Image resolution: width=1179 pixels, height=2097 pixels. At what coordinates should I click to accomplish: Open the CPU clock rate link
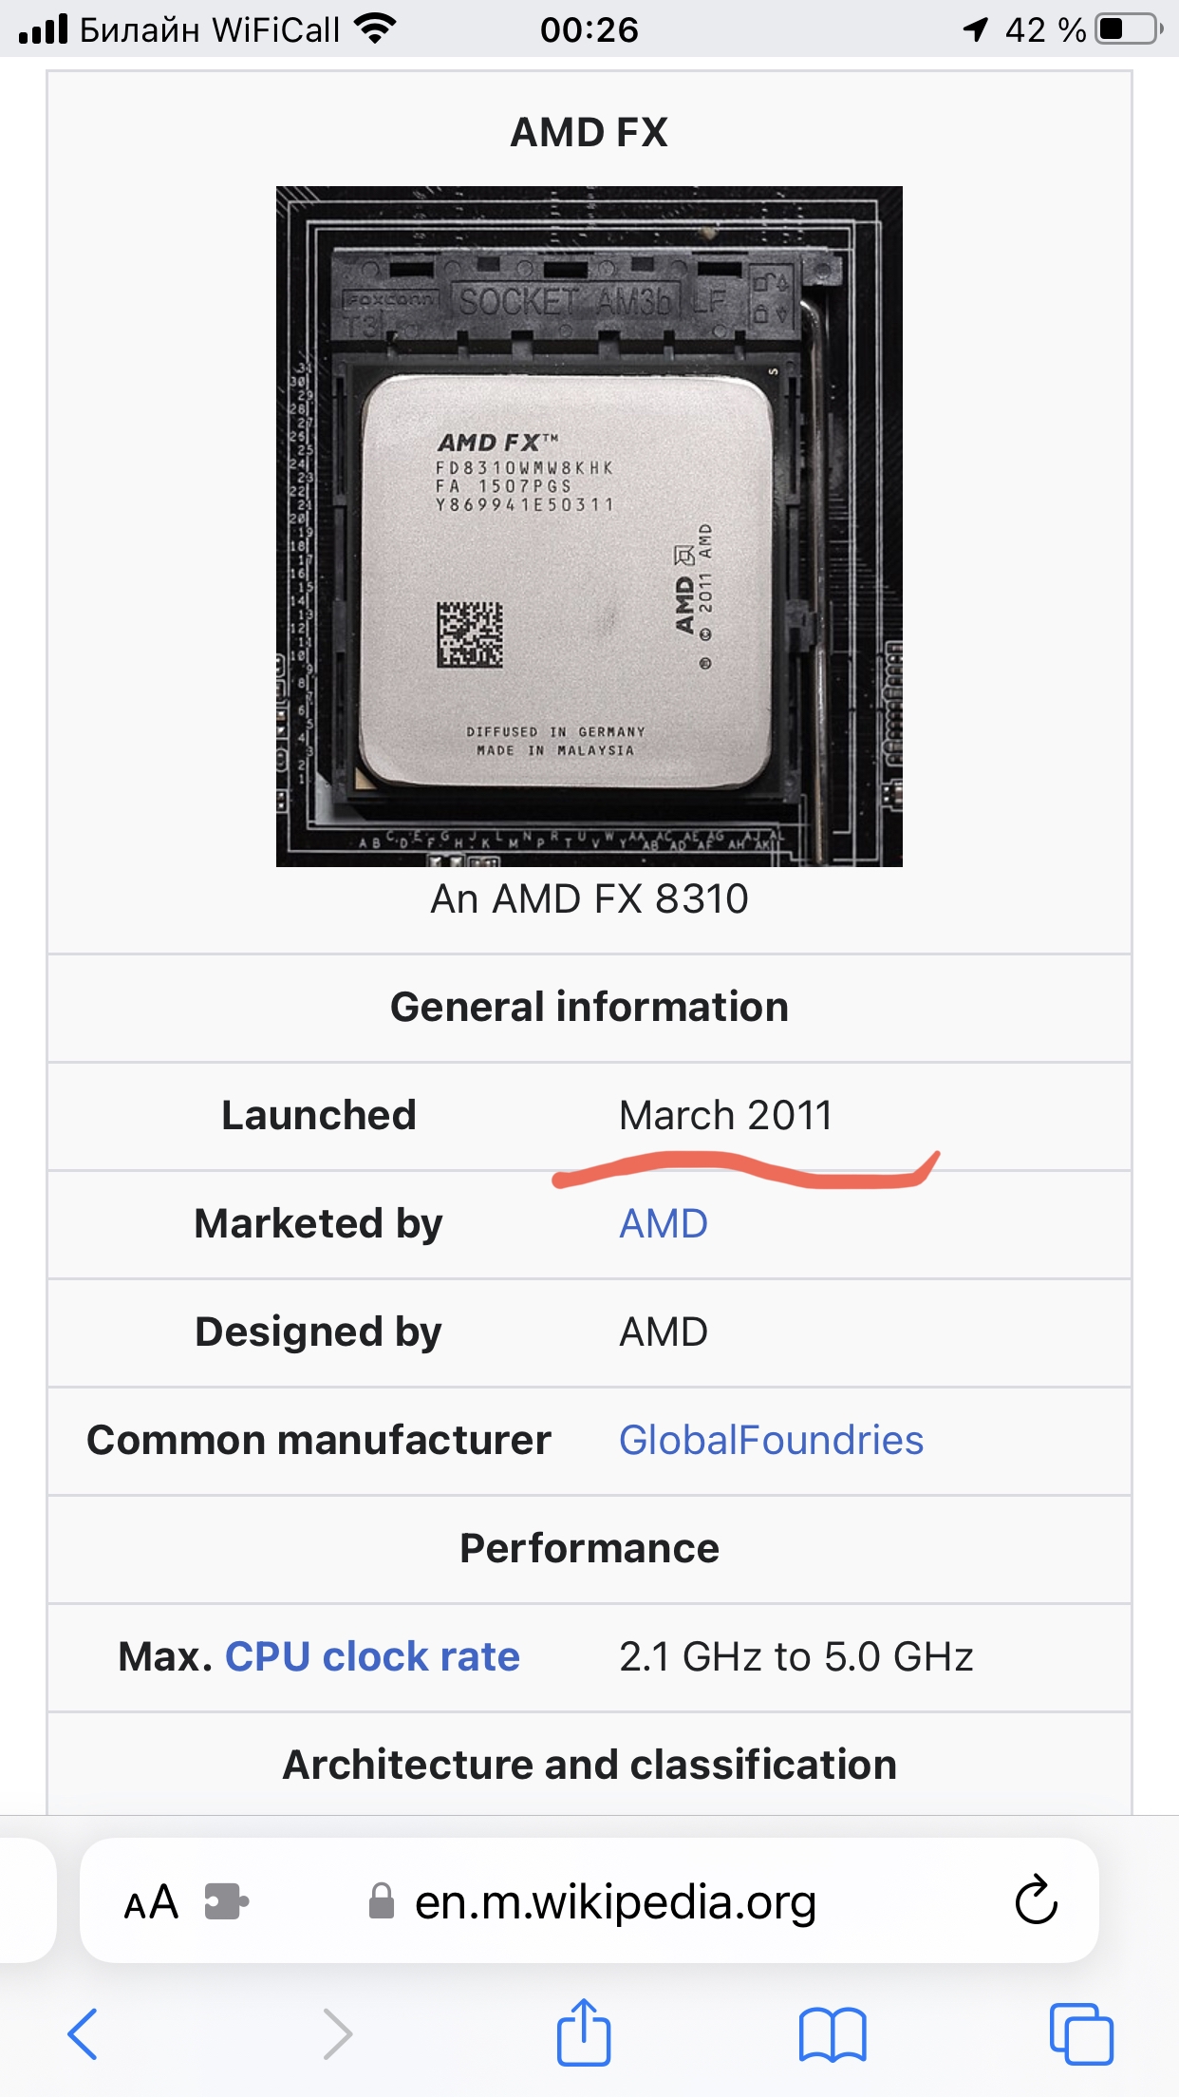tap(372, 1656)
